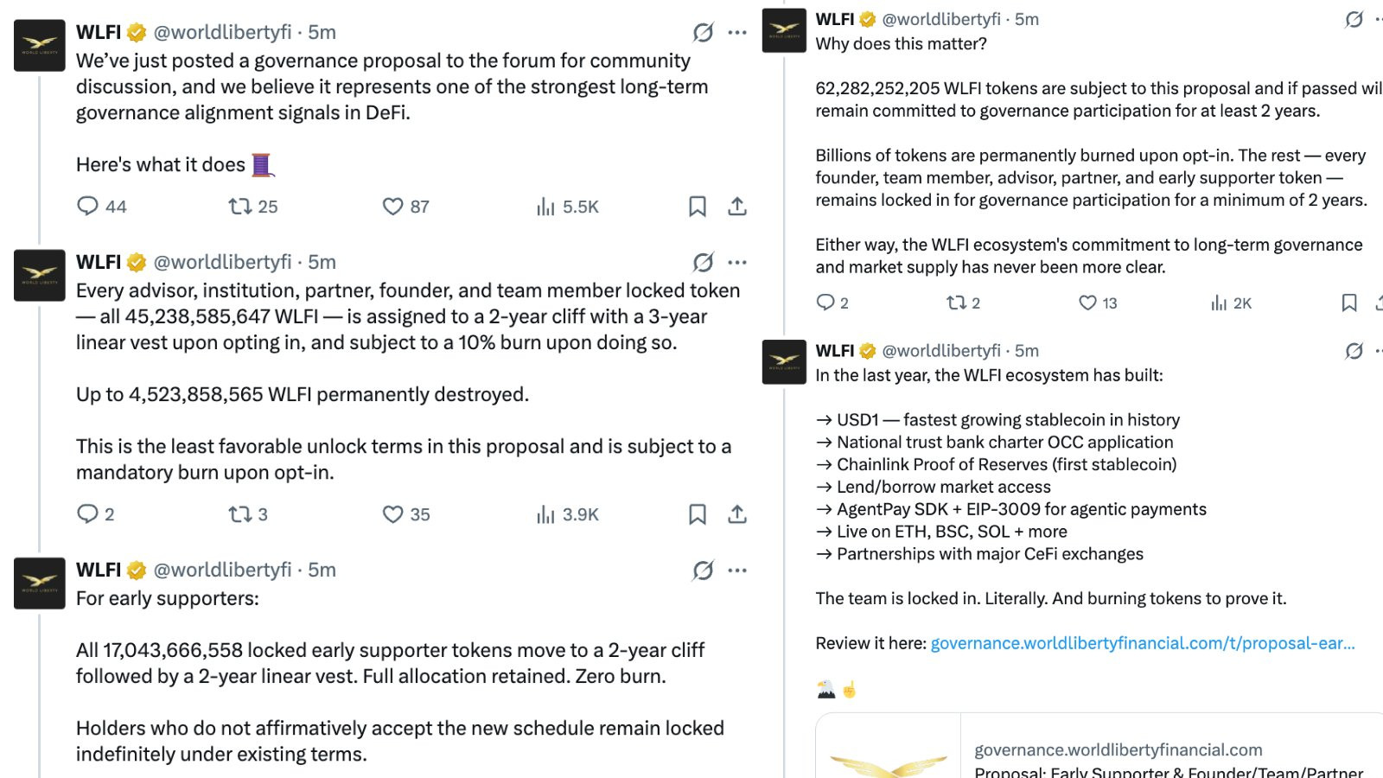Open the governance.worldlibertyfinancial.com proposal link
The height and width of the screenshot is (778, 1383).
click(x=1142, y=643)
